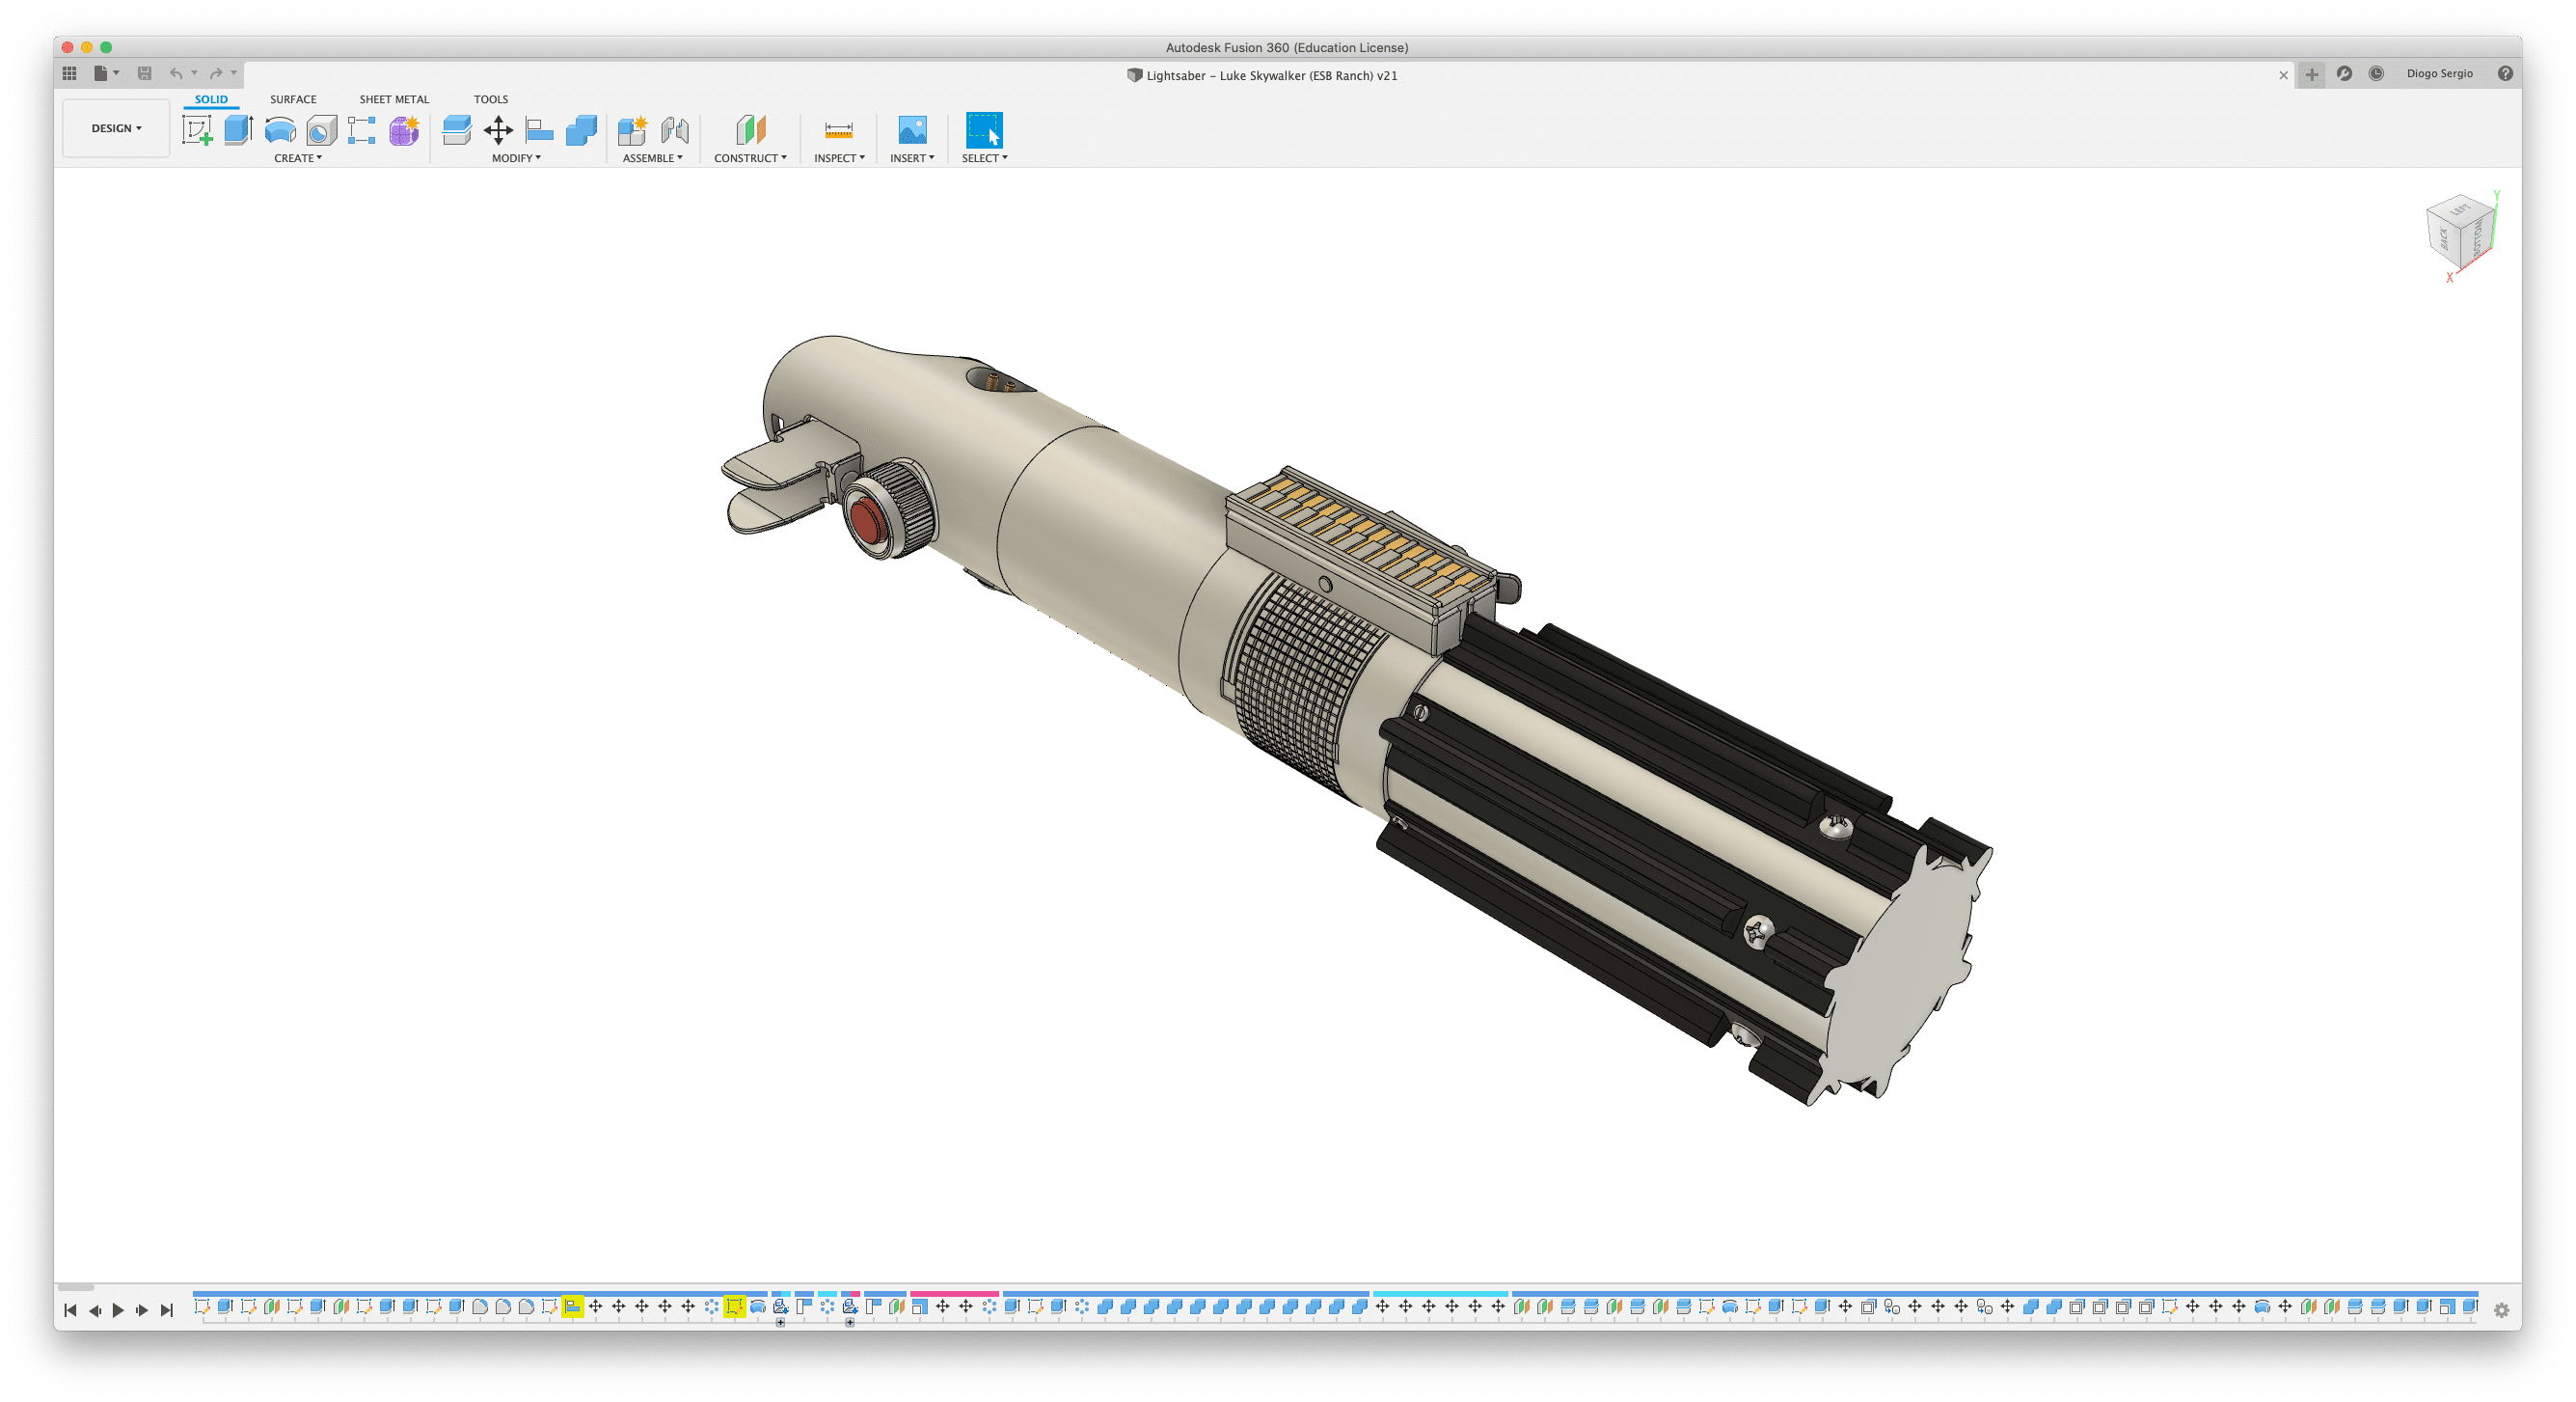Open the DESIGN workspace dropdown
This screenshot has height=1402, width=2576.
pos(116,128)
